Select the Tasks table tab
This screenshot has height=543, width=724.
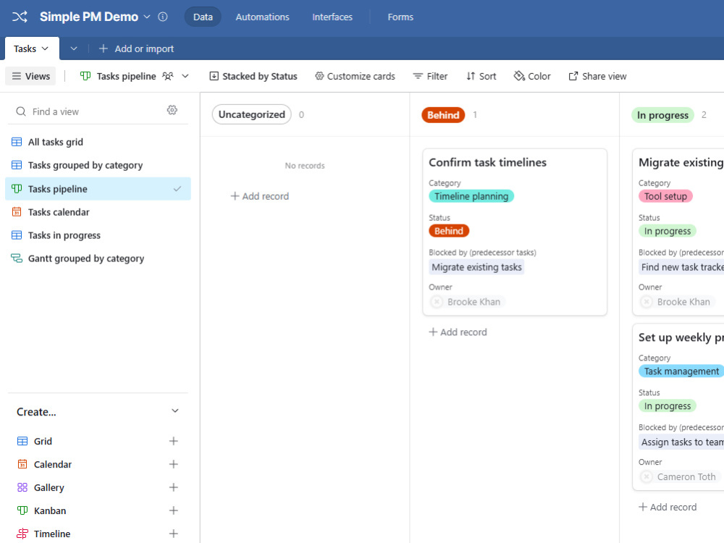pos(31,49)
